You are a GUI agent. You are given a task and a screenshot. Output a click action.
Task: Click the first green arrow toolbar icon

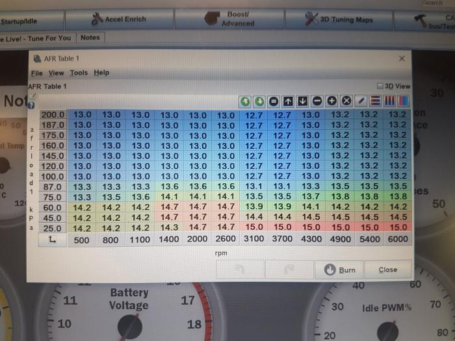pyautogui.click(x=245, y=101)
